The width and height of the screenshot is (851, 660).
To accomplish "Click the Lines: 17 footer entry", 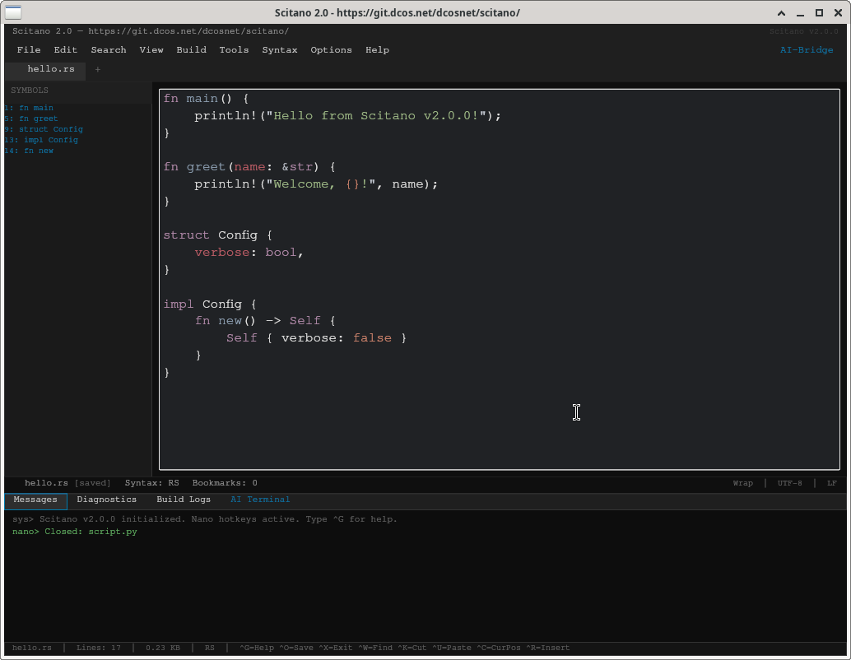I will (x=98, y=648).
